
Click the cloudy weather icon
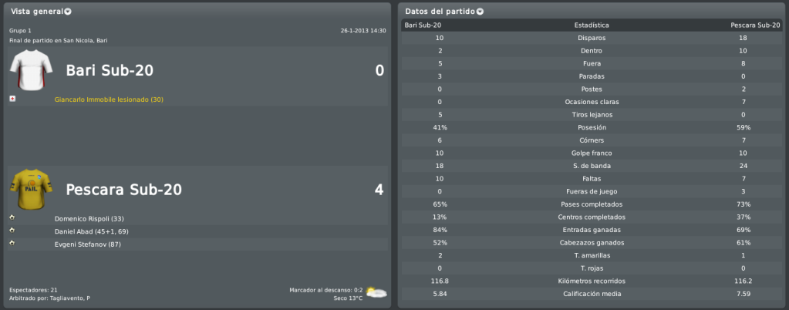coord(376,292)
